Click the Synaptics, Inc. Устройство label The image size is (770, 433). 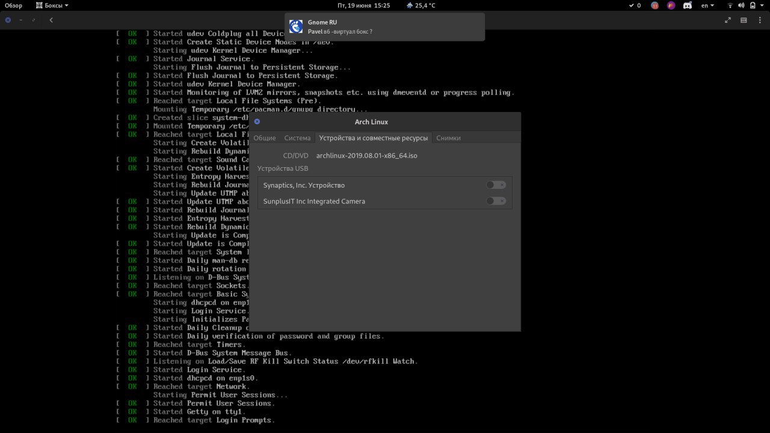point(304,185)
